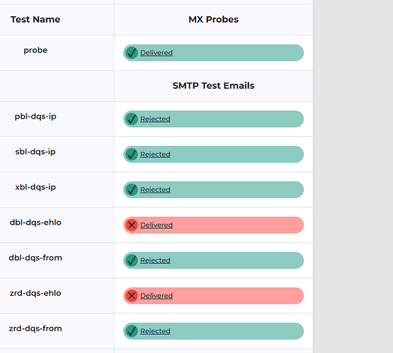This screenshot has width=393, height=353.
Task: Click the red X icon for zrd-dqs-ehlo
Action: tap(131, 296)
